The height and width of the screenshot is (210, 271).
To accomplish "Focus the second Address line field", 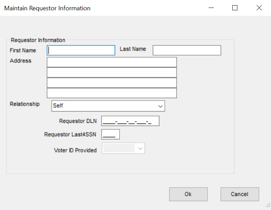I will pos(112,72).
